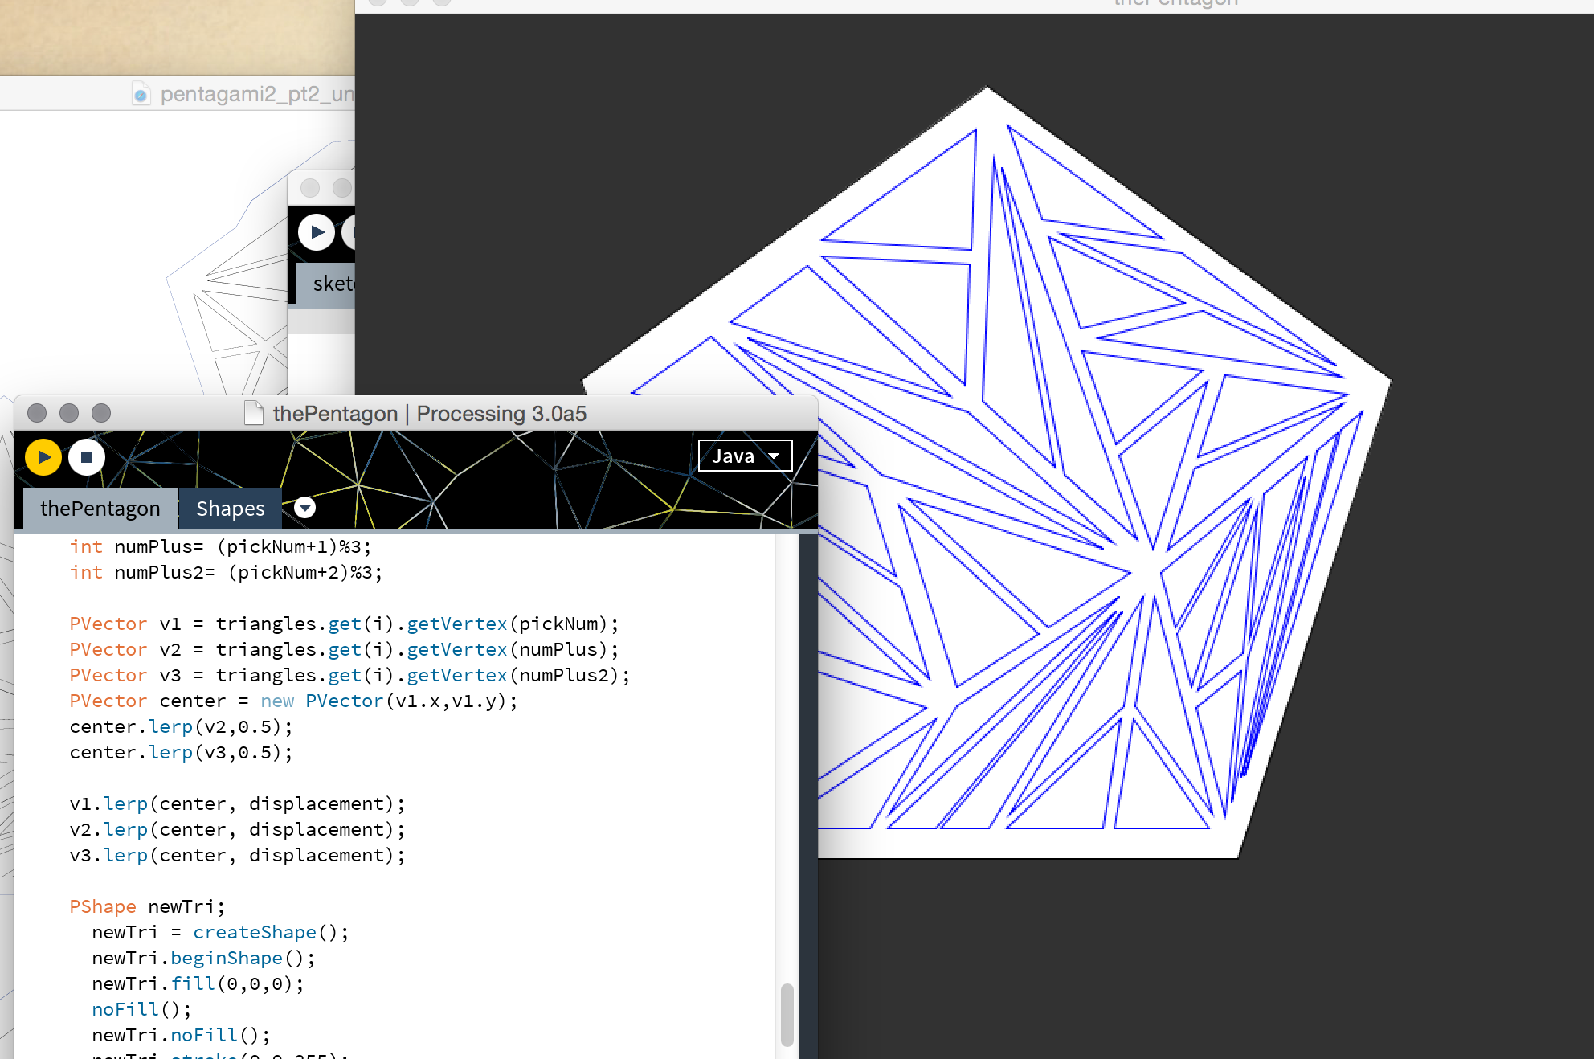The image size is (1594, 1059).
Task: Click the partially hidden button beside background Run
Action: [x=349, y=232]
